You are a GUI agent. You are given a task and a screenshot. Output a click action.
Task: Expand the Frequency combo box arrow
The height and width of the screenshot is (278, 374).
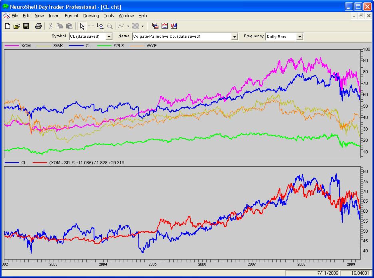300,36
